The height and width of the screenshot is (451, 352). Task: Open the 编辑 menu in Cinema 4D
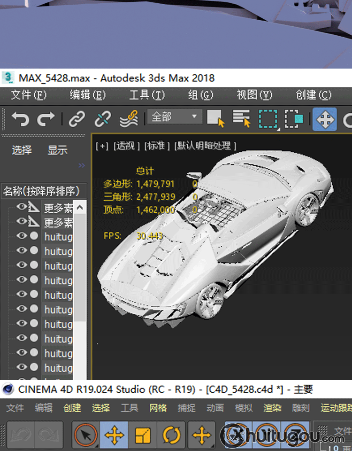coord(44,408)
